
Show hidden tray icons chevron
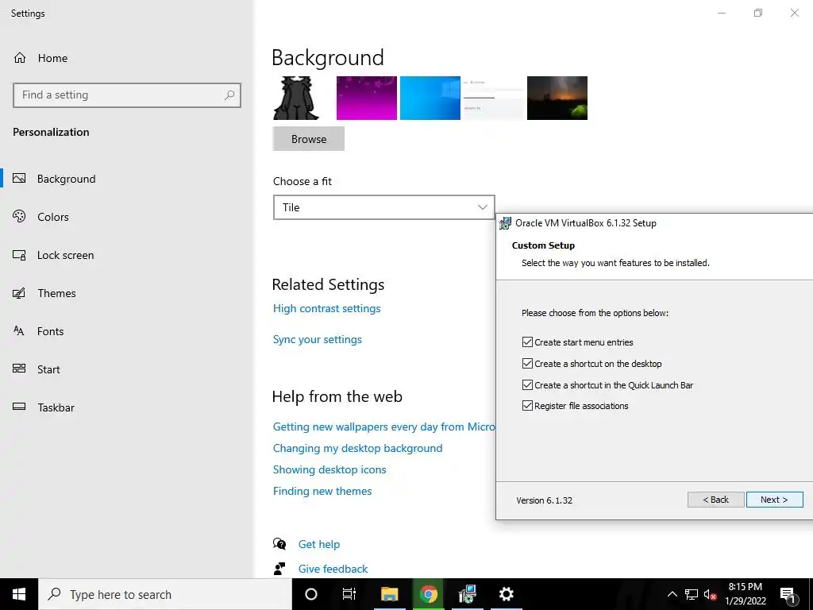tap(672, 594)
